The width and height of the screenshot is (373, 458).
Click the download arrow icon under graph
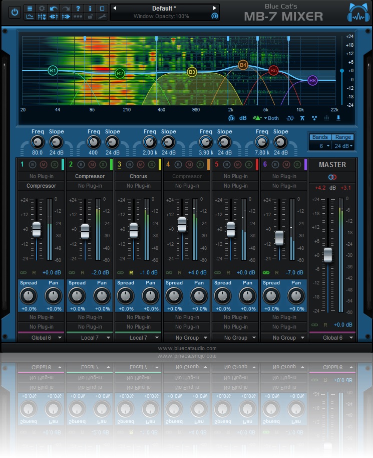click(338, 118)
